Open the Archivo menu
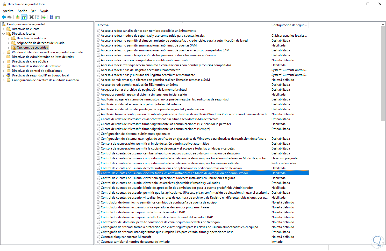Image resolution: width=386 pixels, height=251 pixels. (8, 11)
